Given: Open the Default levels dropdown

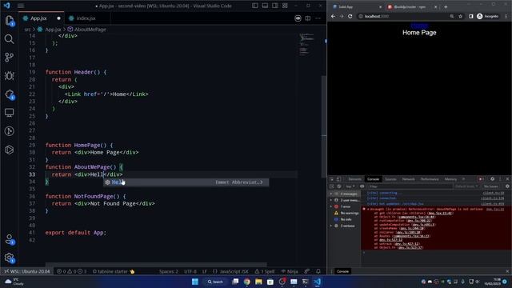Looking at the screenshot, I should [466, 186].
